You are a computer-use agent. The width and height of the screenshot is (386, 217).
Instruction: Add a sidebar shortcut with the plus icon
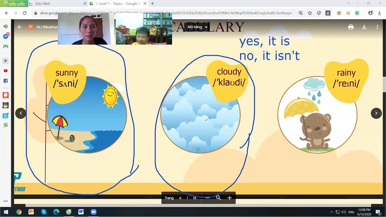pyautogui.click(x=5, y=61)
